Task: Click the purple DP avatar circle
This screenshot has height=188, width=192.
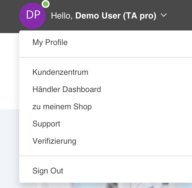Action: pyautogui.click(x=32, y=16)
